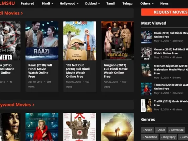This screenshot has height=141, width=188.
Task: Expand the Hindi dropdown arrow
Action: coord(52,4)
